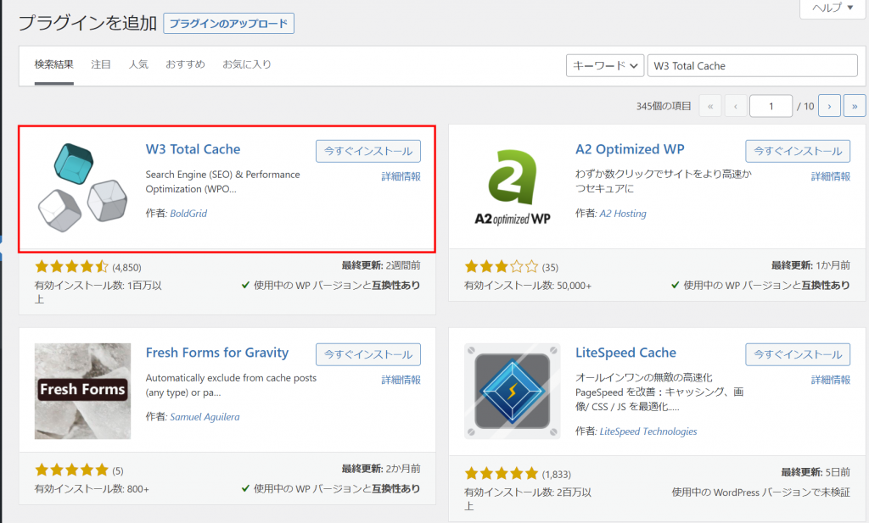Screen dimensions: 869x523
Task: Click the LiteSpeed Cache plugin icon
Action: click(x=513, y=391)
